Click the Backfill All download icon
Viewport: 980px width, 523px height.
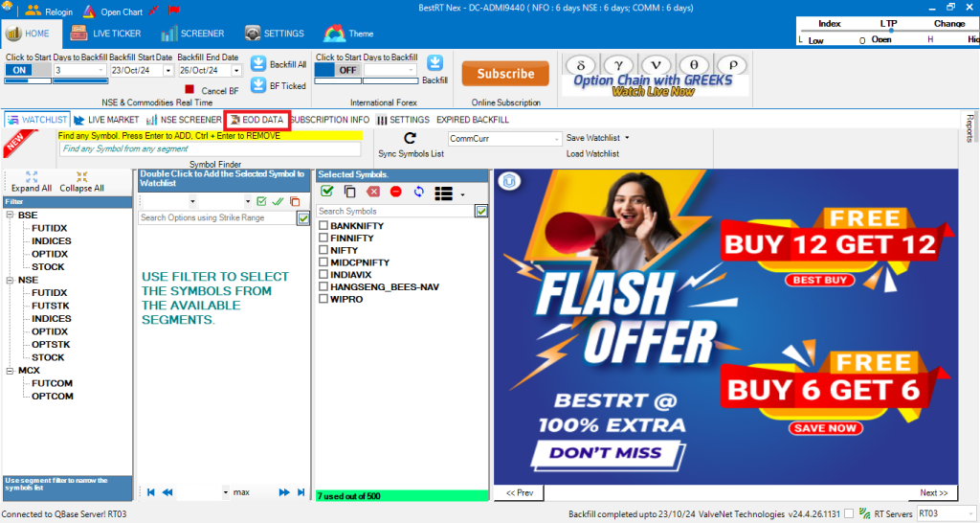pyautogui.click(x=258, y=64)
